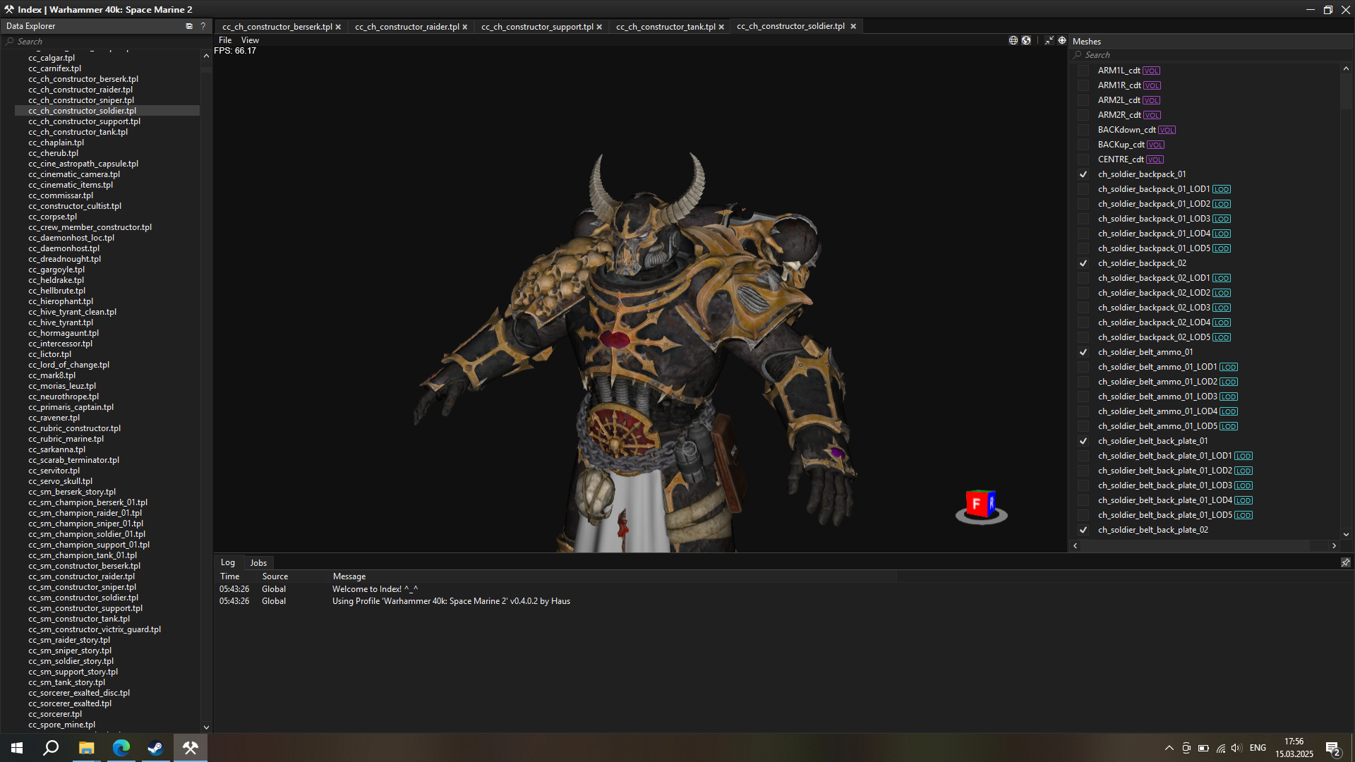Select cc_sm_constructor_tank.tpl in Data Explorer

pyautogui.click(x=79, y=619)
